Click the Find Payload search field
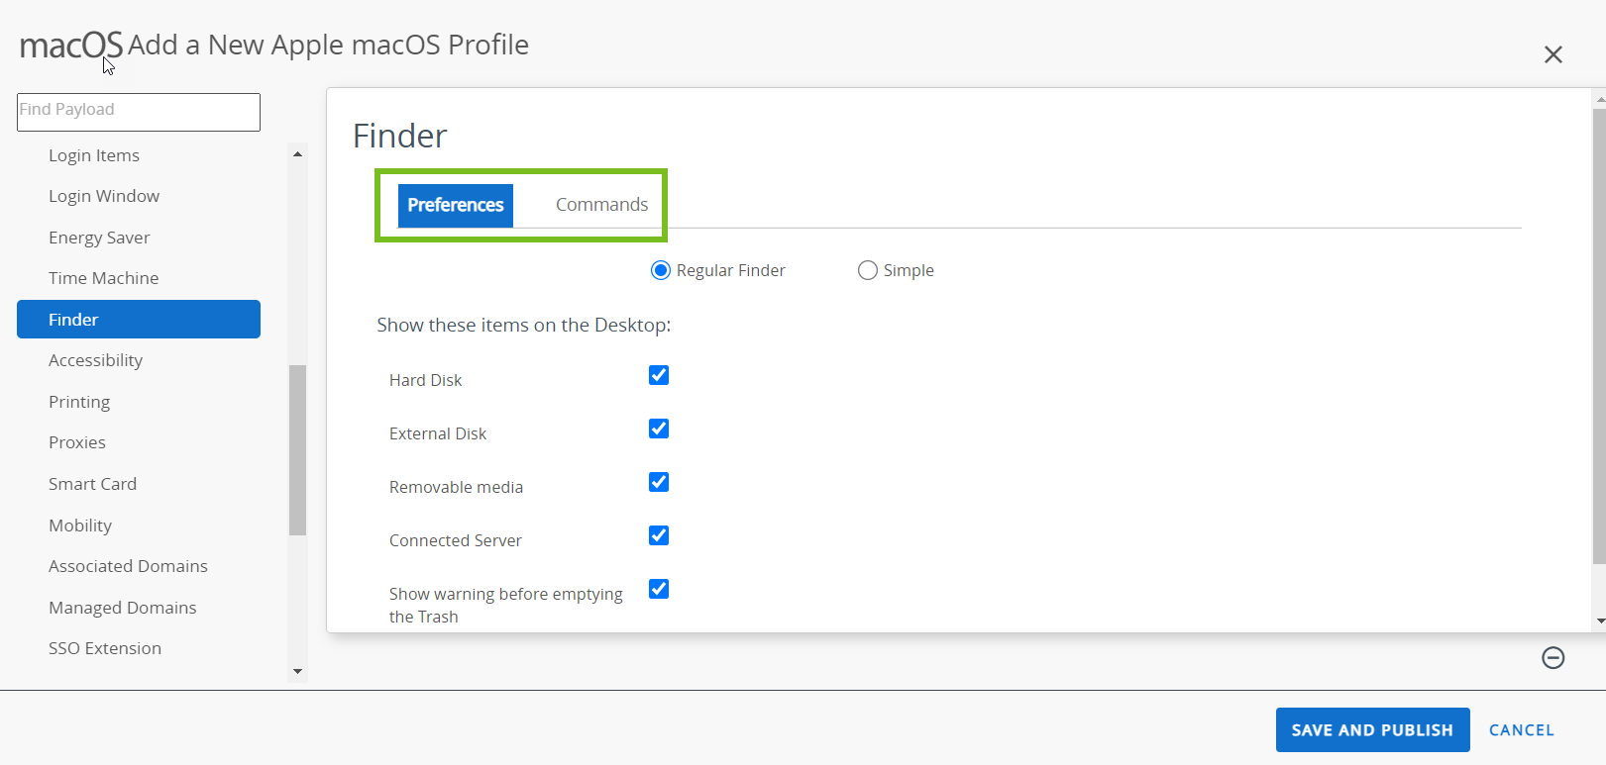 [x=139, y=112]
